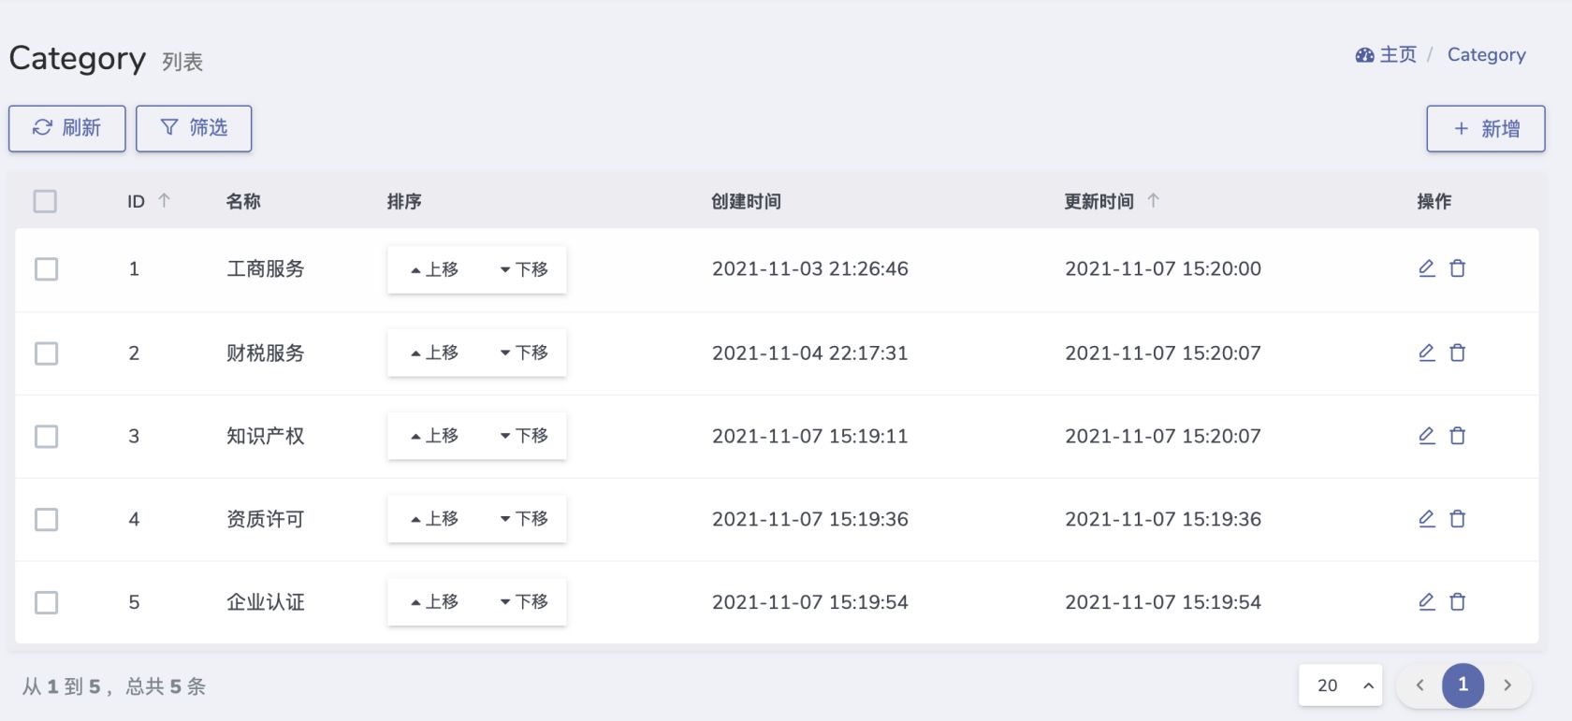Click the 财税服务 name cell
The height and width of the screenshot is (721, 1572).
(266, 353)
